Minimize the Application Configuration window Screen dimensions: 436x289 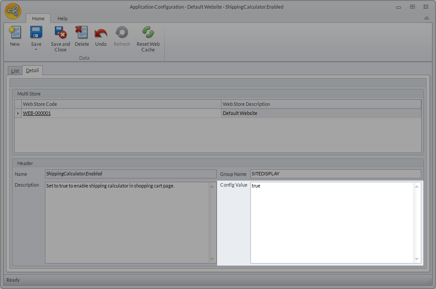tap(398, 7)
